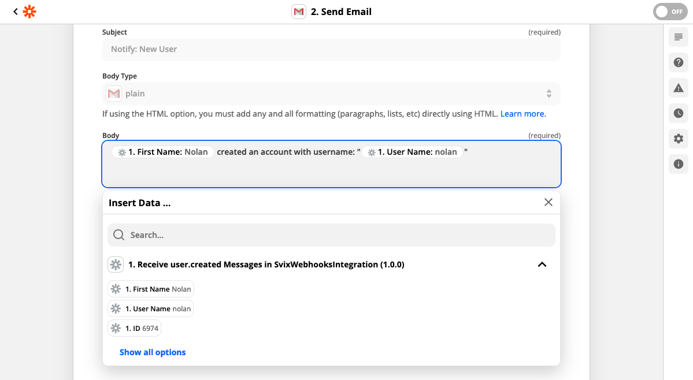Open the outline list icon in sidebar
This screenshot has width=693, height=380.
click(x=679, y=37)
